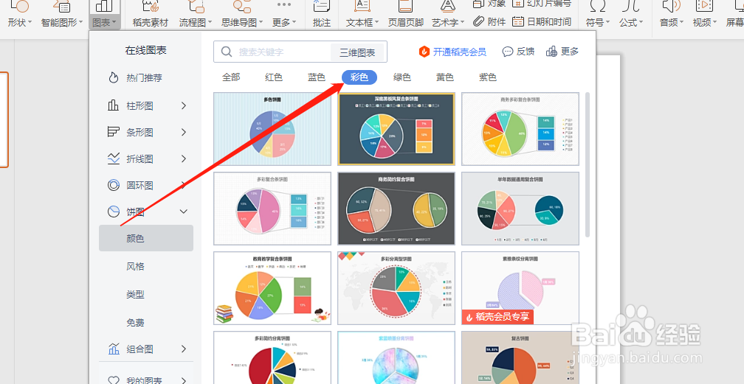This screenshot has width=744, height=384.
Task: Open the 视频 video tool
Action: tap(705, 14)
